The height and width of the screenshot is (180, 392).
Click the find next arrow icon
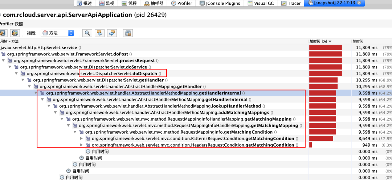(112, 33)
